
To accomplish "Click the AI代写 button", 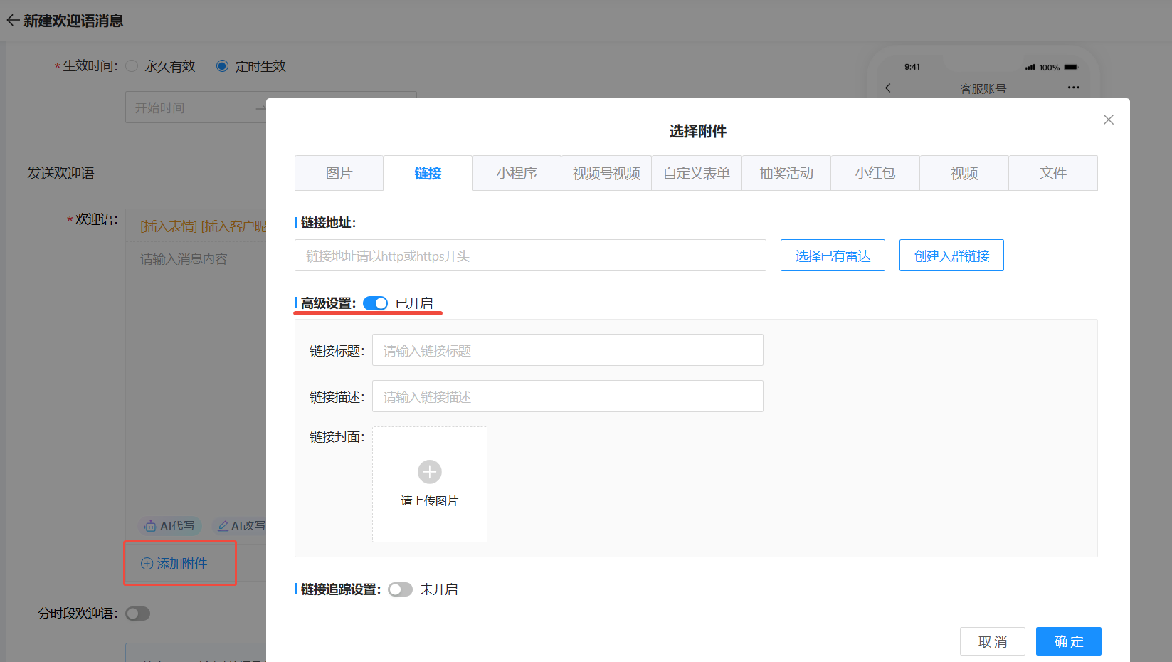I will point(170,526).
